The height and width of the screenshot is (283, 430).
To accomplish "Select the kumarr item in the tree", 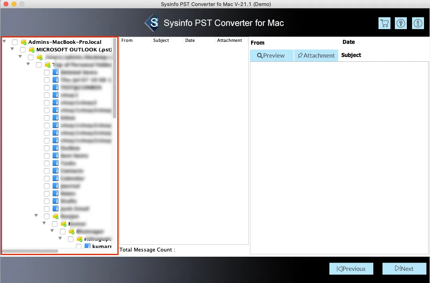I will coord(102,246).
